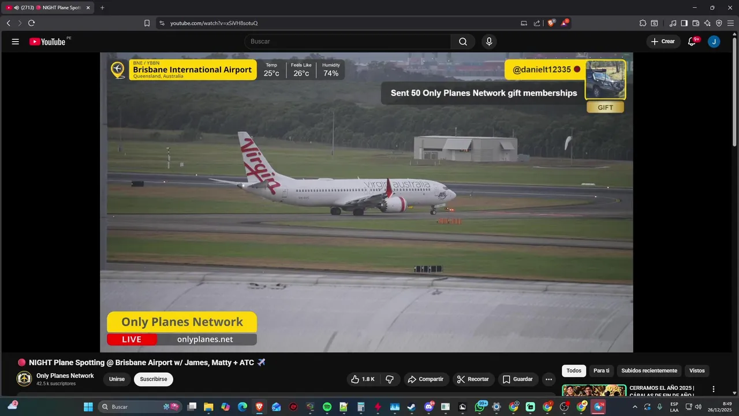739x416 pixels.
Task: Open the Windows Start menu
Action: coord(88,407)
